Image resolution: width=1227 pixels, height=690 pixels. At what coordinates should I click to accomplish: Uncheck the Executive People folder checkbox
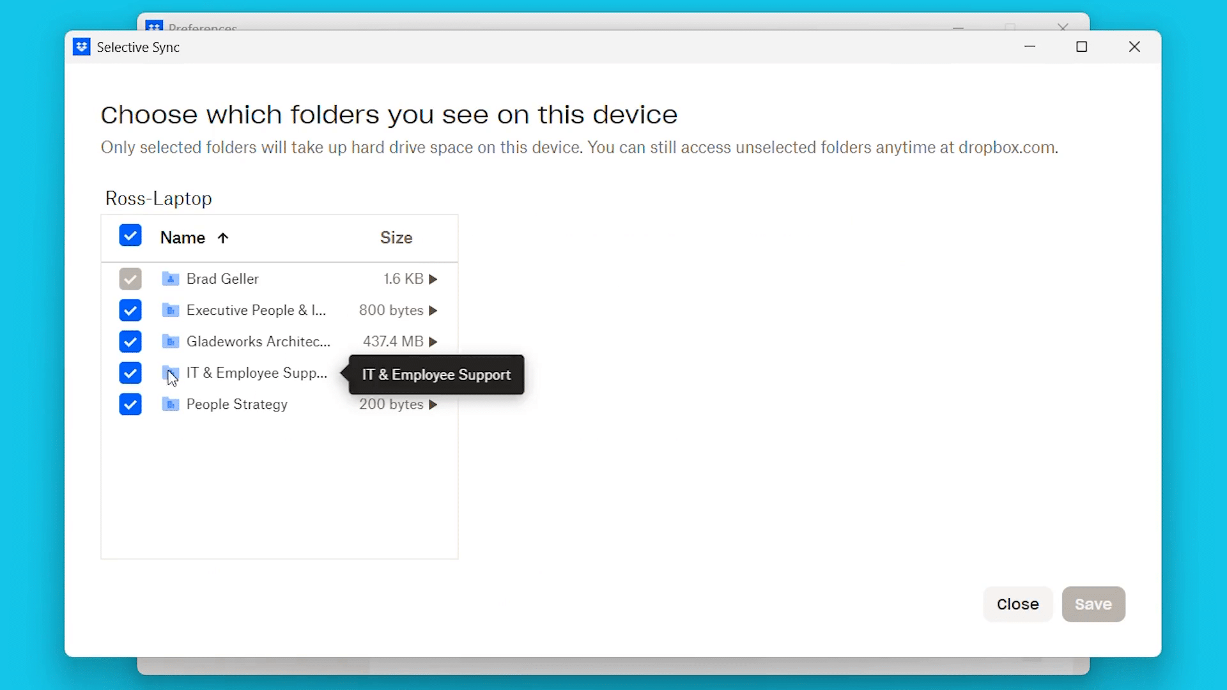(x=130, y=310)
